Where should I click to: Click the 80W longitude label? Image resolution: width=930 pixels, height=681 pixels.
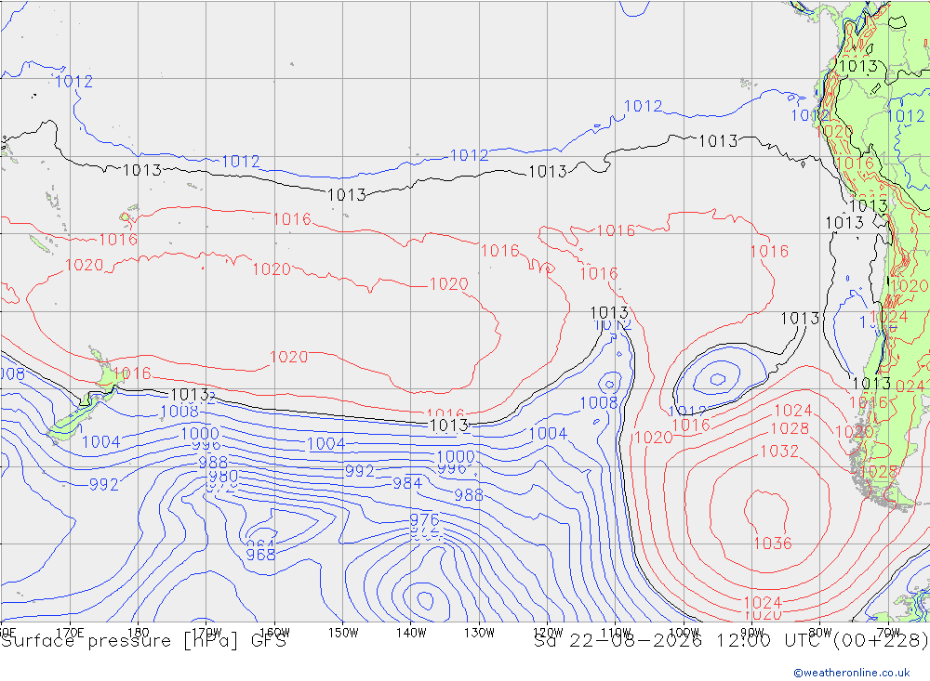point(820,633)
